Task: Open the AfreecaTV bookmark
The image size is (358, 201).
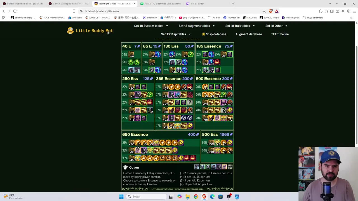Action: [75, 18]
